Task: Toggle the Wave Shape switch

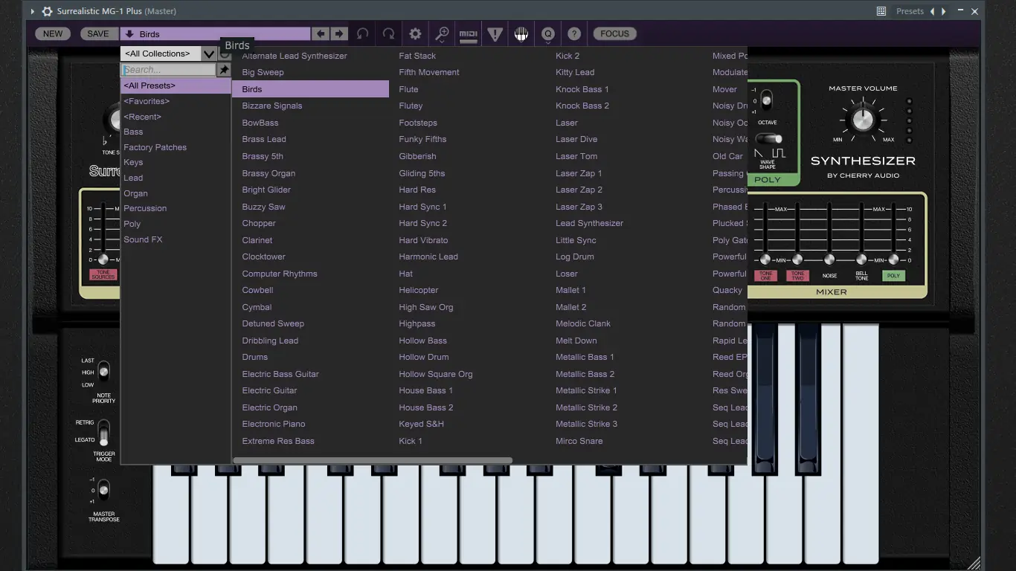Action: 769,139
